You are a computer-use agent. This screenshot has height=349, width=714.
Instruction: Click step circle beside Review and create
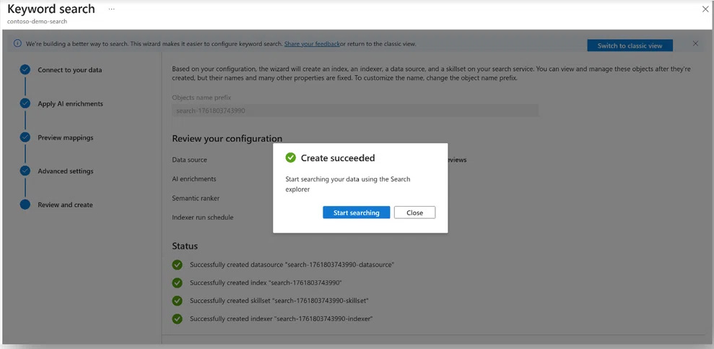pos(25,204)
